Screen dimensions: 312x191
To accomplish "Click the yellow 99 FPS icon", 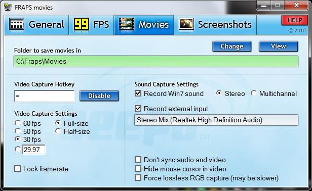I will 81,24.
